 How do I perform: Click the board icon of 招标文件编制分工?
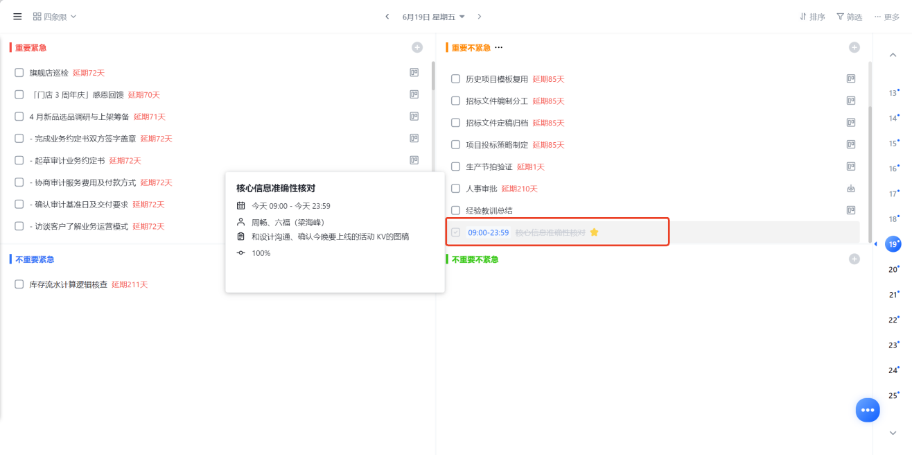(x=851, y=101)
